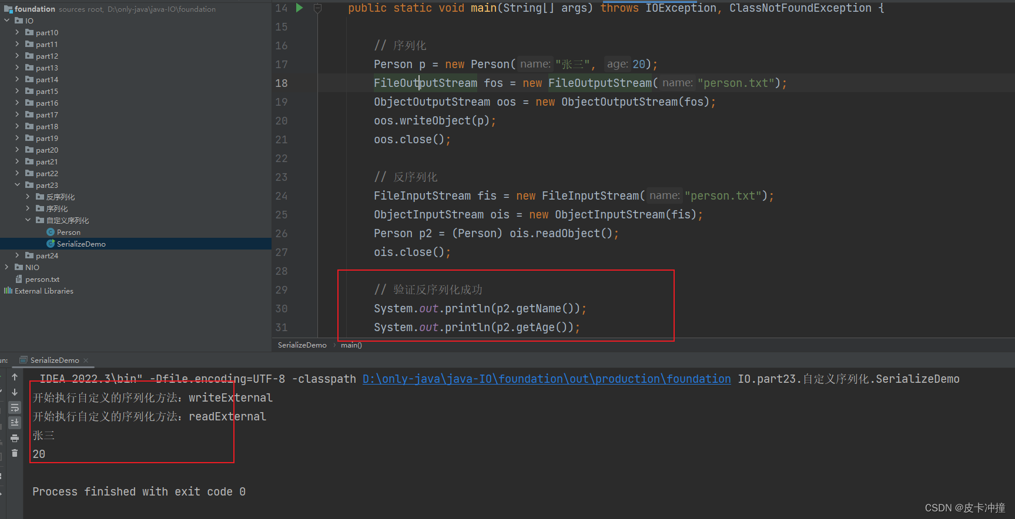Click line number 24 in the gutter

pos(282,196)
